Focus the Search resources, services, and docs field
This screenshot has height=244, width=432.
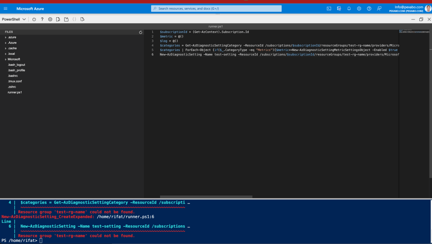click(216, 8)
